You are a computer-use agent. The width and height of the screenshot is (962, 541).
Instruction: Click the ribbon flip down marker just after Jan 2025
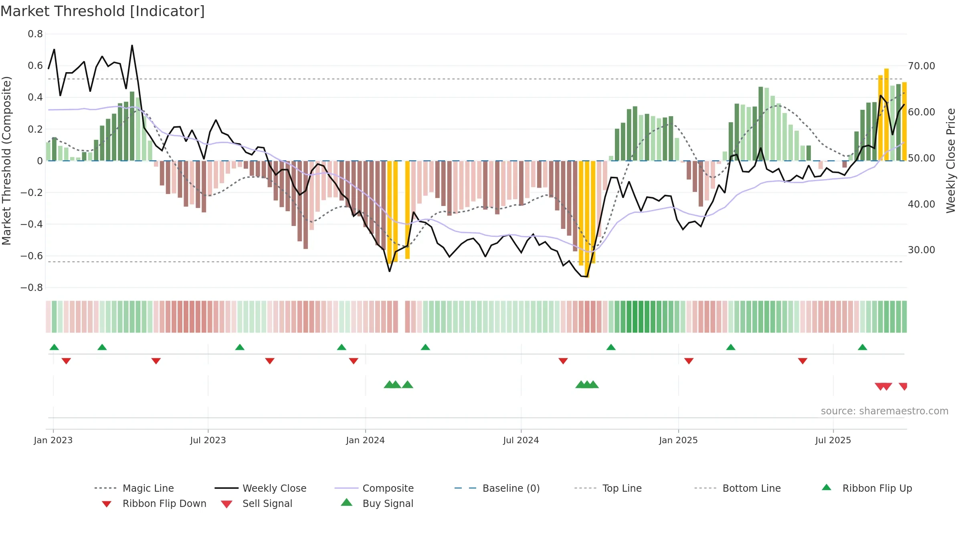coord(689,361)
